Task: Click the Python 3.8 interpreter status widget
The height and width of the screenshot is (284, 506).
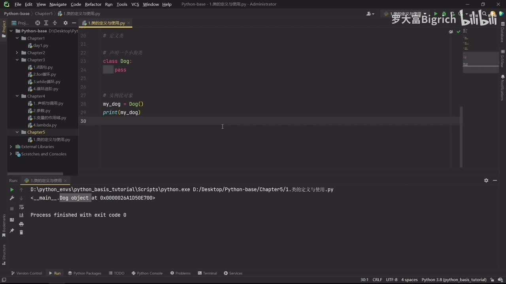Action: click(454, 280)
